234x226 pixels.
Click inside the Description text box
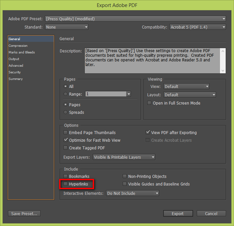click(152, 61)
